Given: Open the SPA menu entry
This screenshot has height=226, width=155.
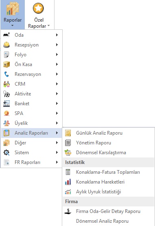Looking at the screenshot, I should point(32,113).
